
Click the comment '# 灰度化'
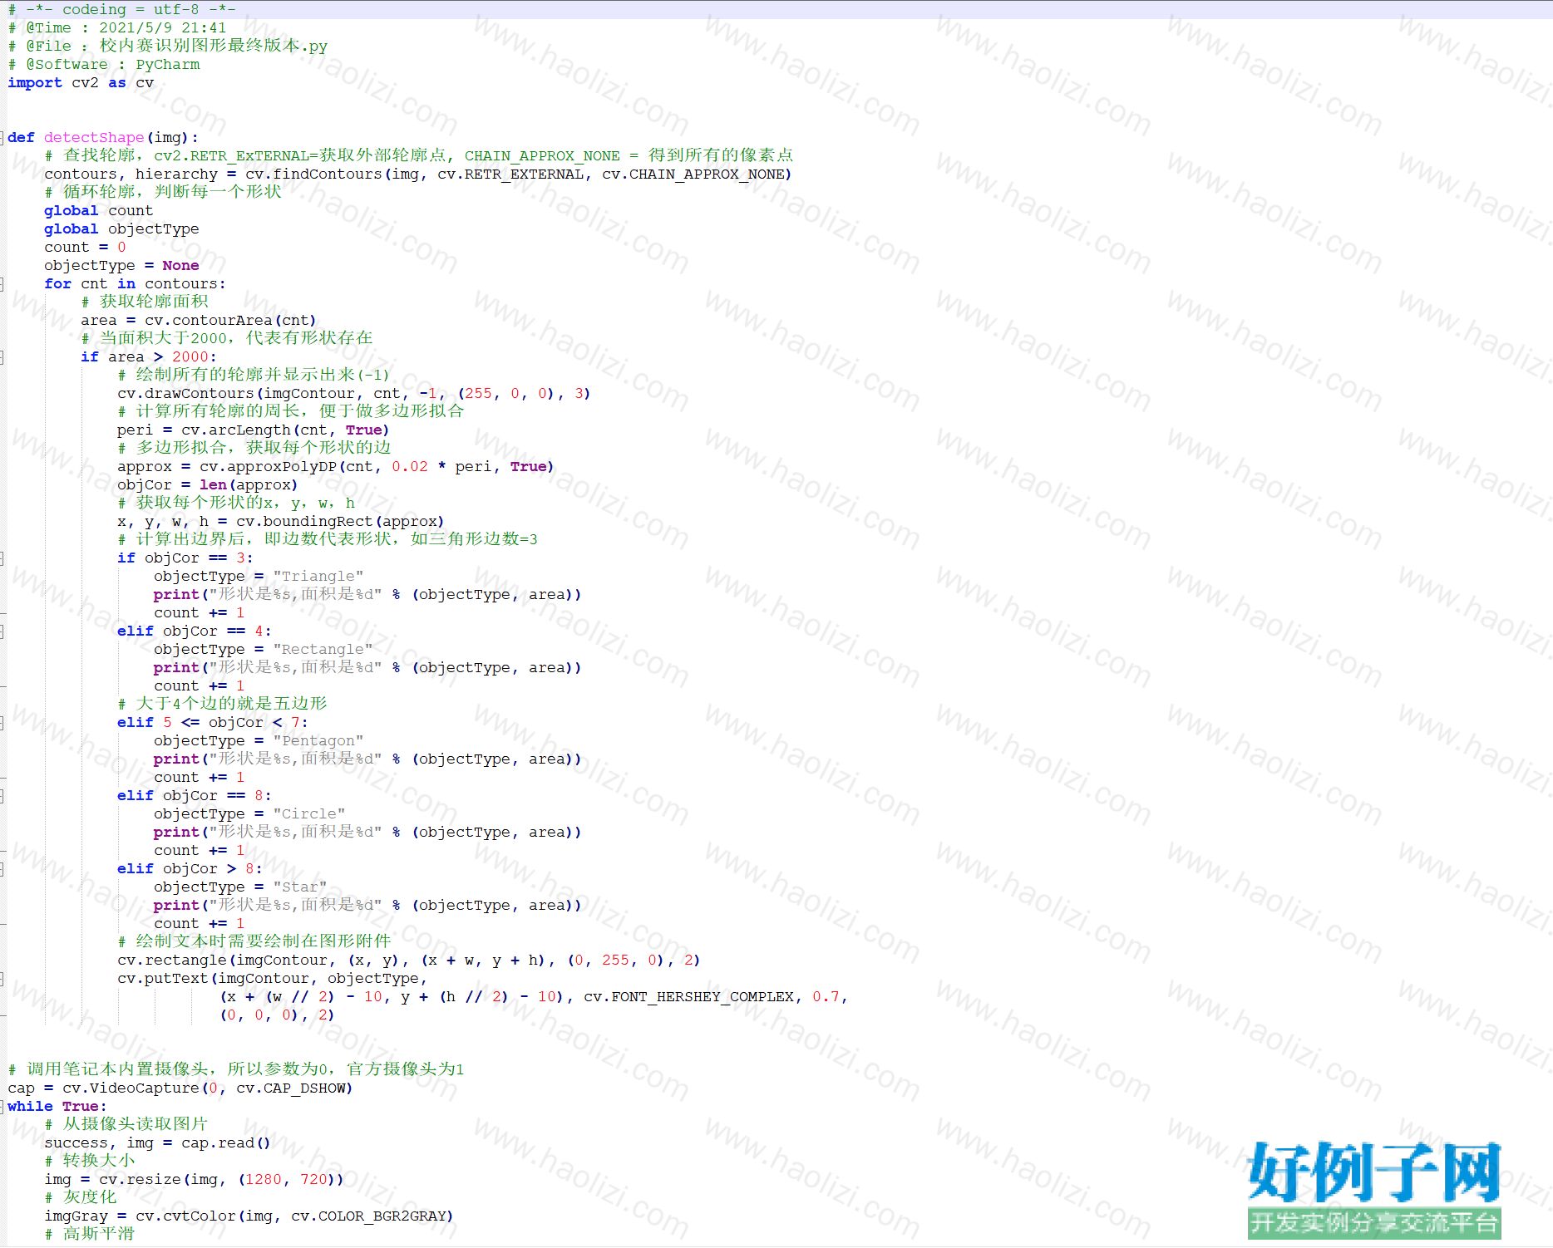pyautogui.click(x=81, y=1198)
